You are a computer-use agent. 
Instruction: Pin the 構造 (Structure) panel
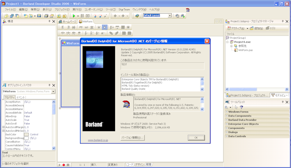coord(50,21)
